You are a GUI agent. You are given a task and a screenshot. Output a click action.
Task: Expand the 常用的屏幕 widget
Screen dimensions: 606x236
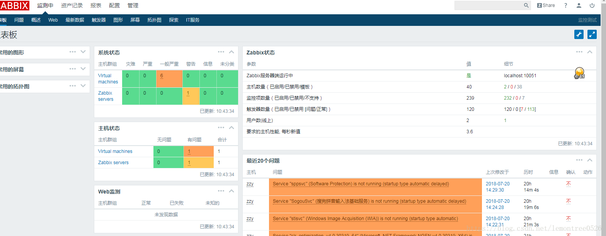[83, 69]
